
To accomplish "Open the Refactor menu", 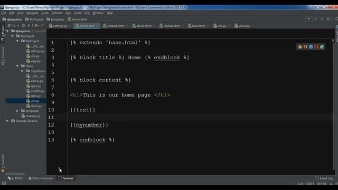I will 57,13.
